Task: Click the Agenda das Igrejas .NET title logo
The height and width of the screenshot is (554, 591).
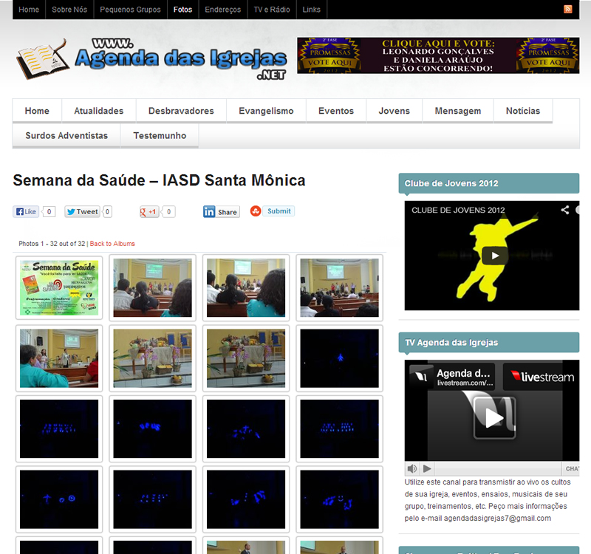Action: pyautogui.click(x=181, y=59)
